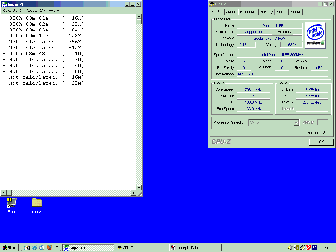Open the Calculate(C) menu in Super PI
Viewport: 336px width, 252px height.
point(13,10)
